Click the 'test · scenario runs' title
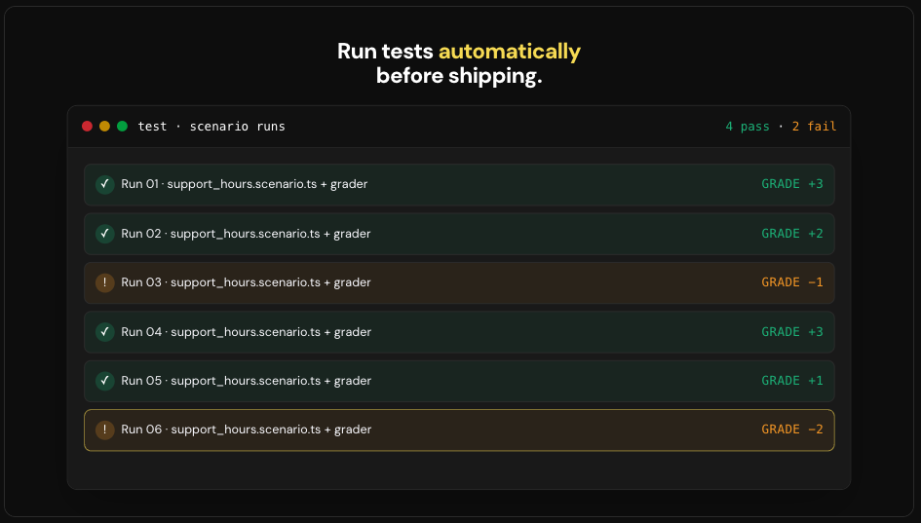921x523 pixels. (211, 127)
